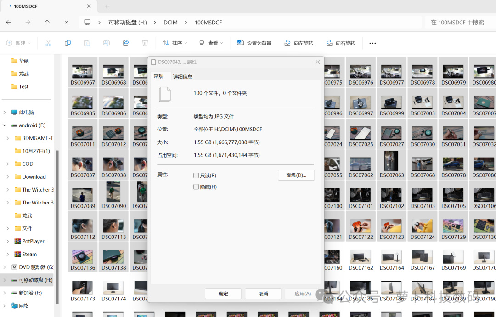
Task: Click 100MSDCF in the address breadcrumb
Action: pos(208,23)
